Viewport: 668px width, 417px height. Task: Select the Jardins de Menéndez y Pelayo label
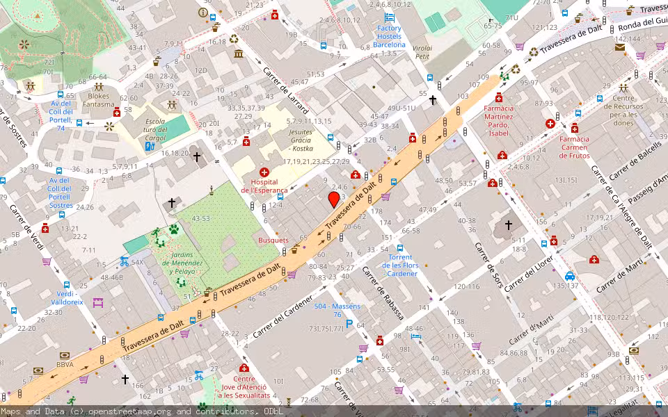pyautogui.click(x=182, y=263)
